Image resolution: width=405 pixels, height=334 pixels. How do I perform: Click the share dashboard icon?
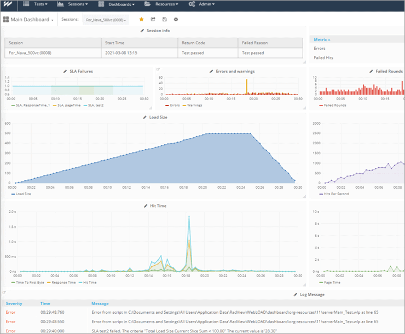153,20
